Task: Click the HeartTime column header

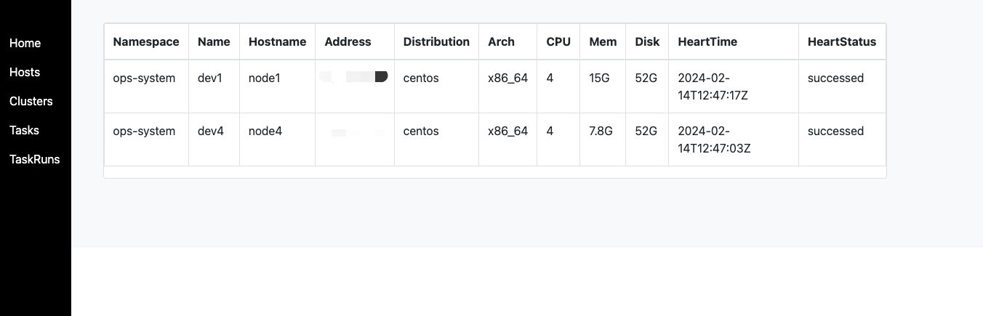Action: point(707,42)
